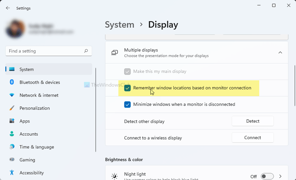Open Night light settings chevron
Image resolution: width=296 pixels, height=180 pixels.
click(280, 176)
